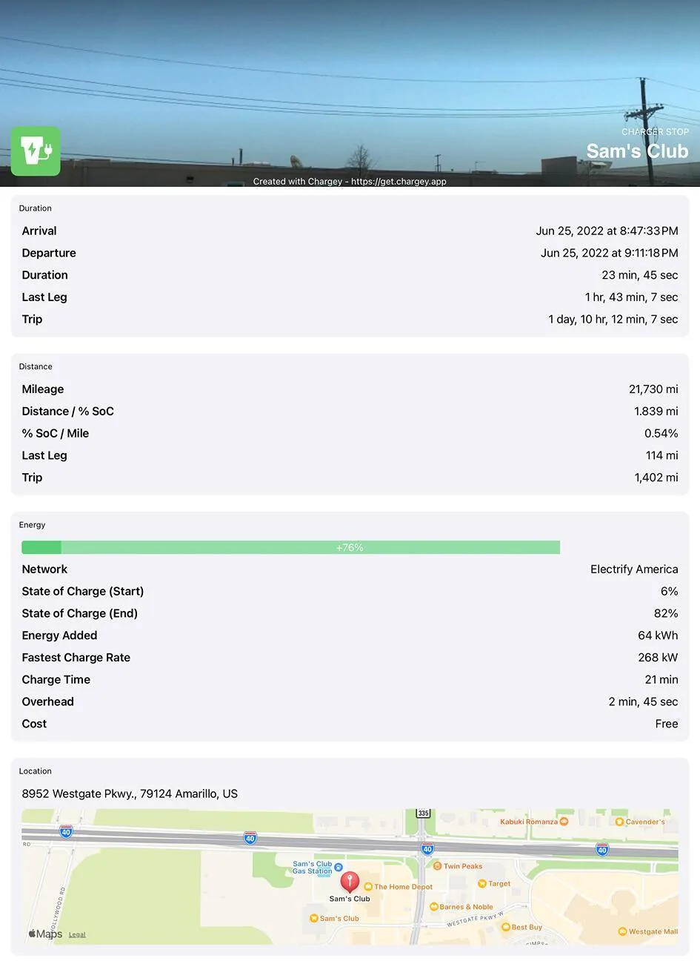Click the 114 mi last leg value
700x964 pixels.
[661, 455]
